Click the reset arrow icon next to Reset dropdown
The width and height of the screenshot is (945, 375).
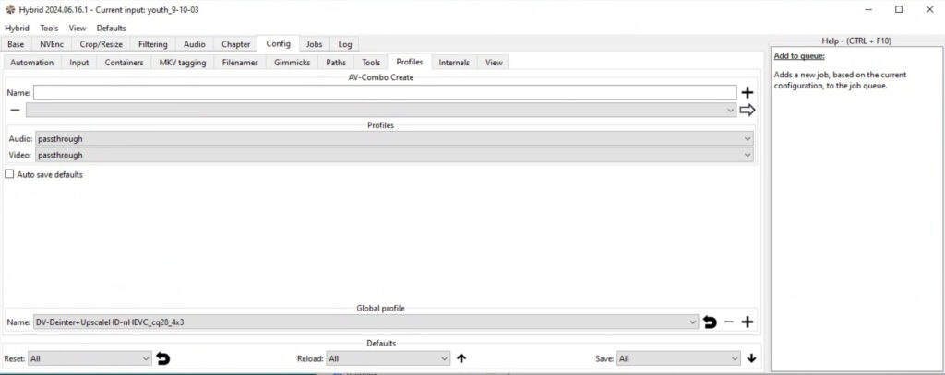coord(163,358)
